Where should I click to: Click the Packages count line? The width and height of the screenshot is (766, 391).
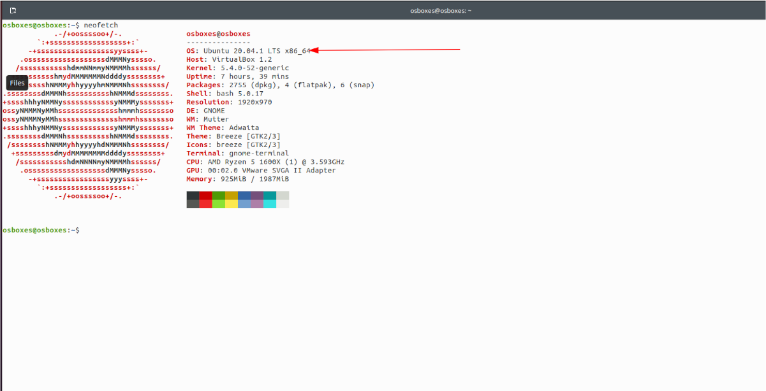pos(280,85)
